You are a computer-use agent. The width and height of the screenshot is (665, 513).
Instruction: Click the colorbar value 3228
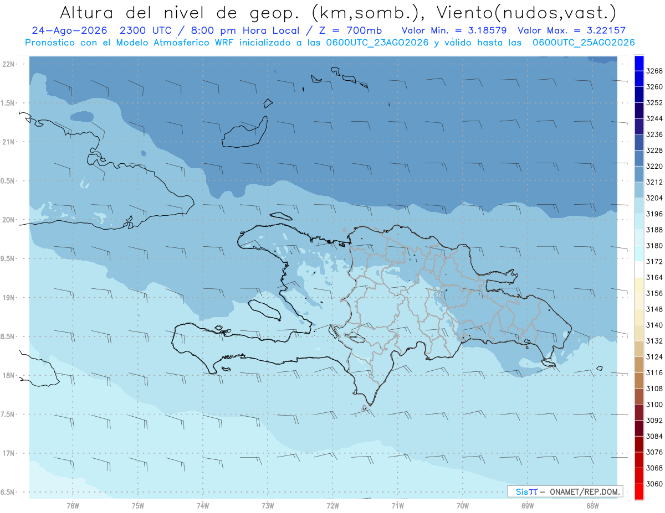(654, 151)
